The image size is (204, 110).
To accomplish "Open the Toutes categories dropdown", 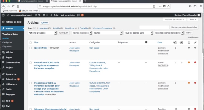I will pyautogui.click(x=107, y=33).
